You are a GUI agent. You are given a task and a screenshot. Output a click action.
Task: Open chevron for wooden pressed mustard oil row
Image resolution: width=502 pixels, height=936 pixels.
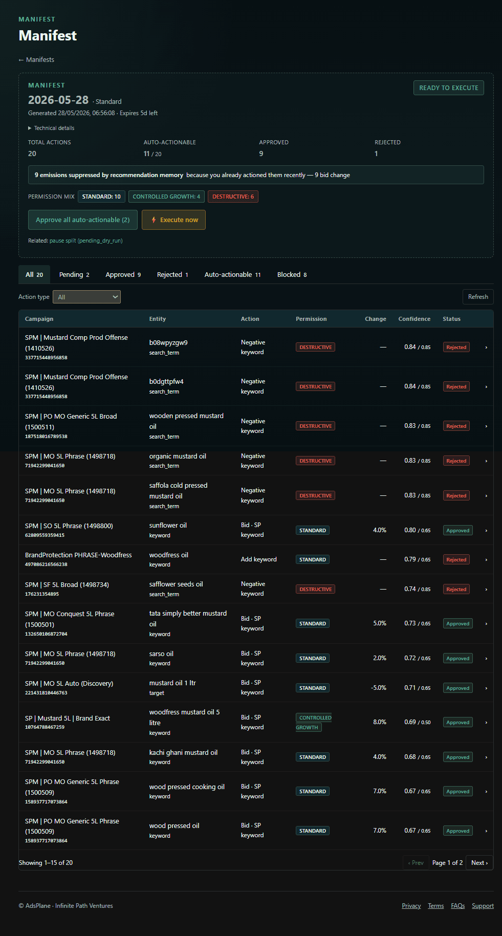tap(486, 426)
